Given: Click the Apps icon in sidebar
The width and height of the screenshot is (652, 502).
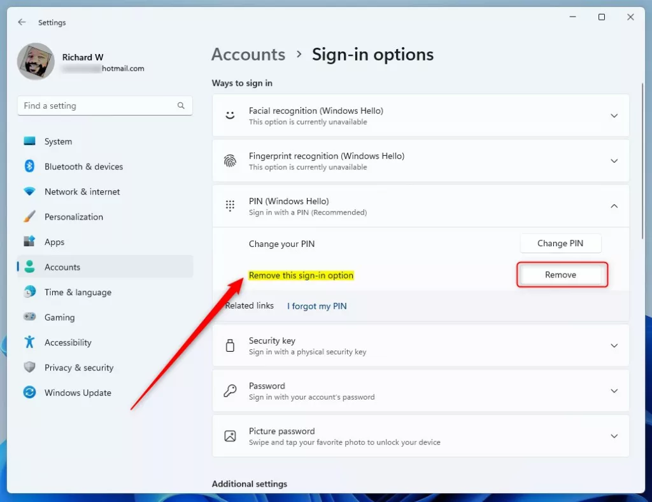Looking at the screenshot, I should [29, 241].
